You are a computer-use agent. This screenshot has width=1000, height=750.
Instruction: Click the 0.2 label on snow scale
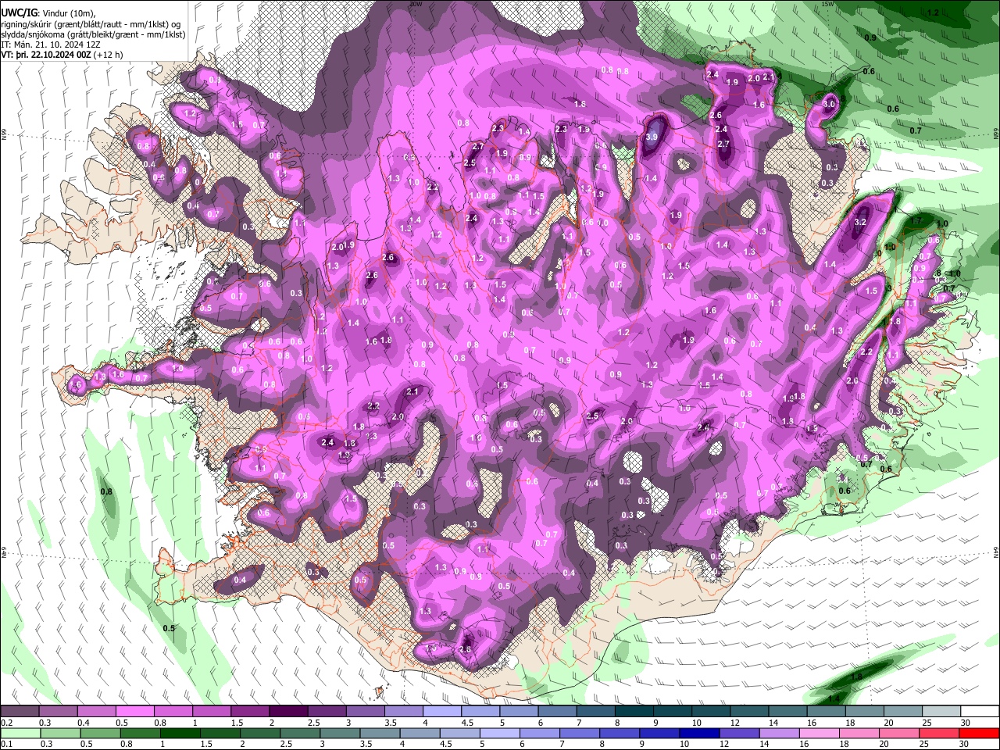click(6, 723)
